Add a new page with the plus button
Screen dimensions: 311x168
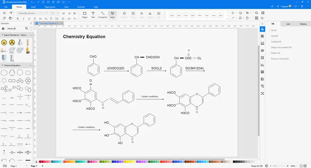click(42, 166)
